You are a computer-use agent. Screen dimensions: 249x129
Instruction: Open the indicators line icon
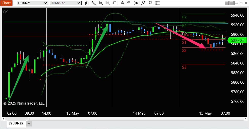[143, 3]
